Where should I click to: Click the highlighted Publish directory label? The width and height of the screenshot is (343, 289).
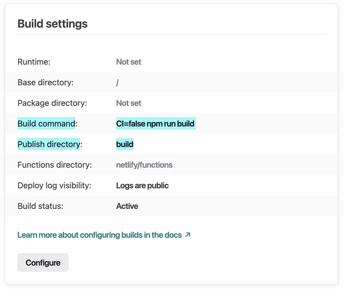pyautogui.click(x=50, y=144)
